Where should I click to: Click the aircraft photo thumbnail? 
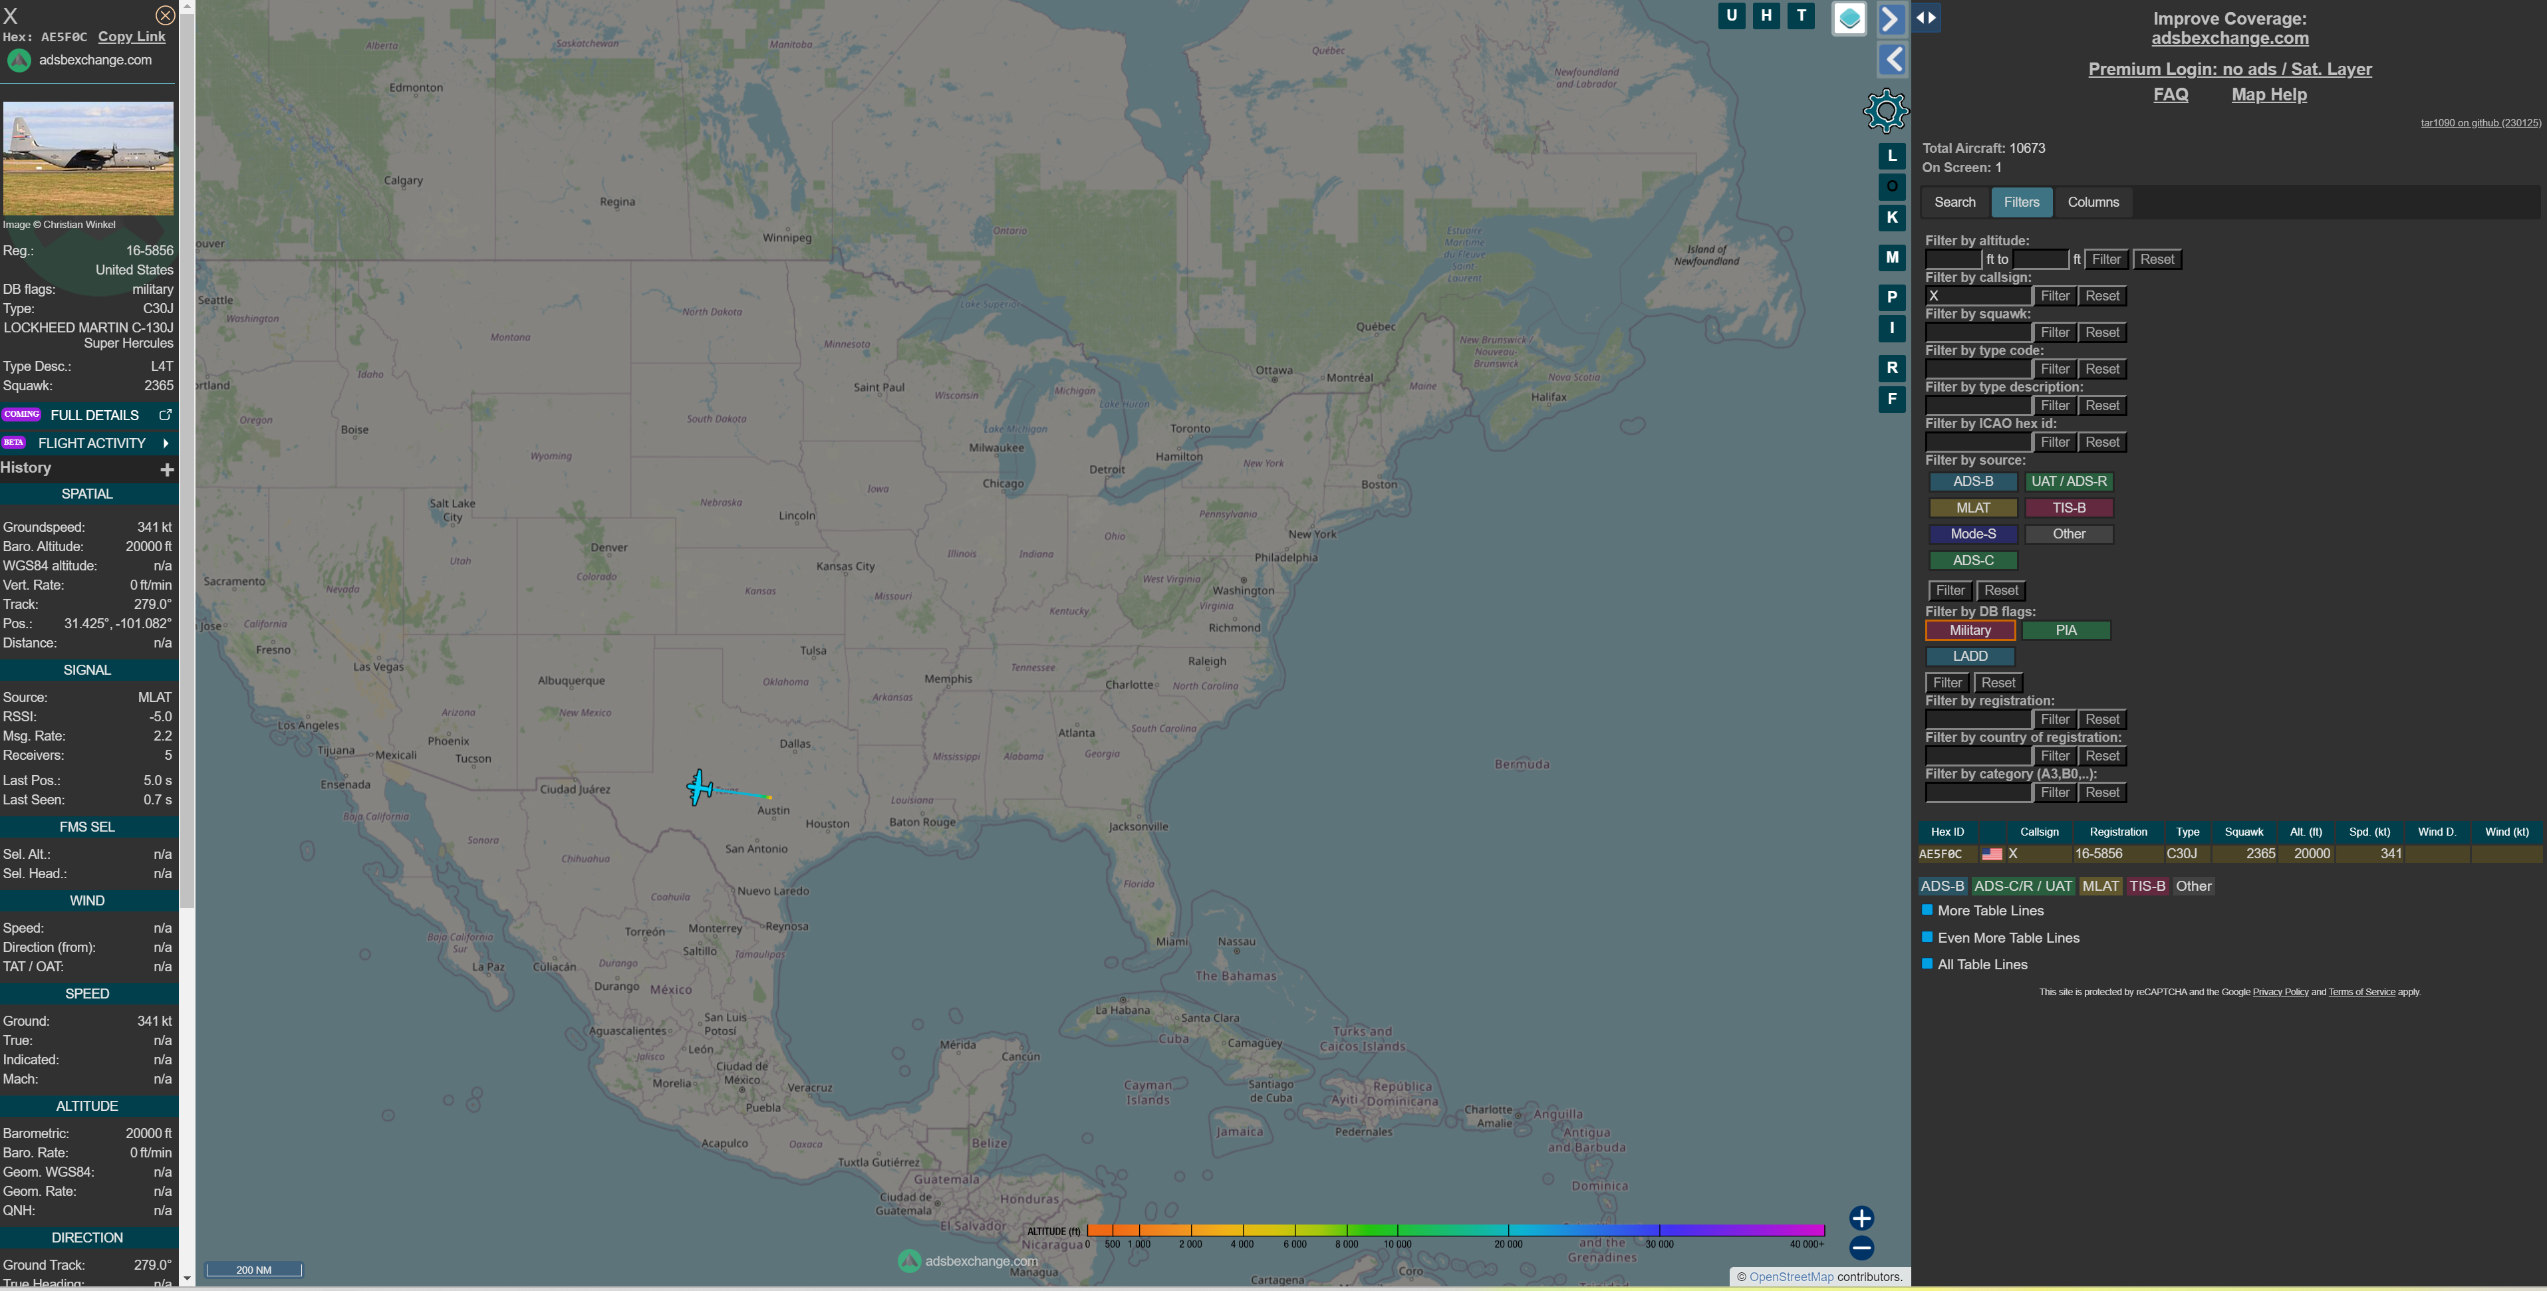point(88,158)
